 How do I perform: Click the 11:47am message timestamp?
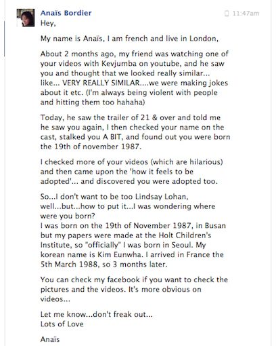click(246, 14)
